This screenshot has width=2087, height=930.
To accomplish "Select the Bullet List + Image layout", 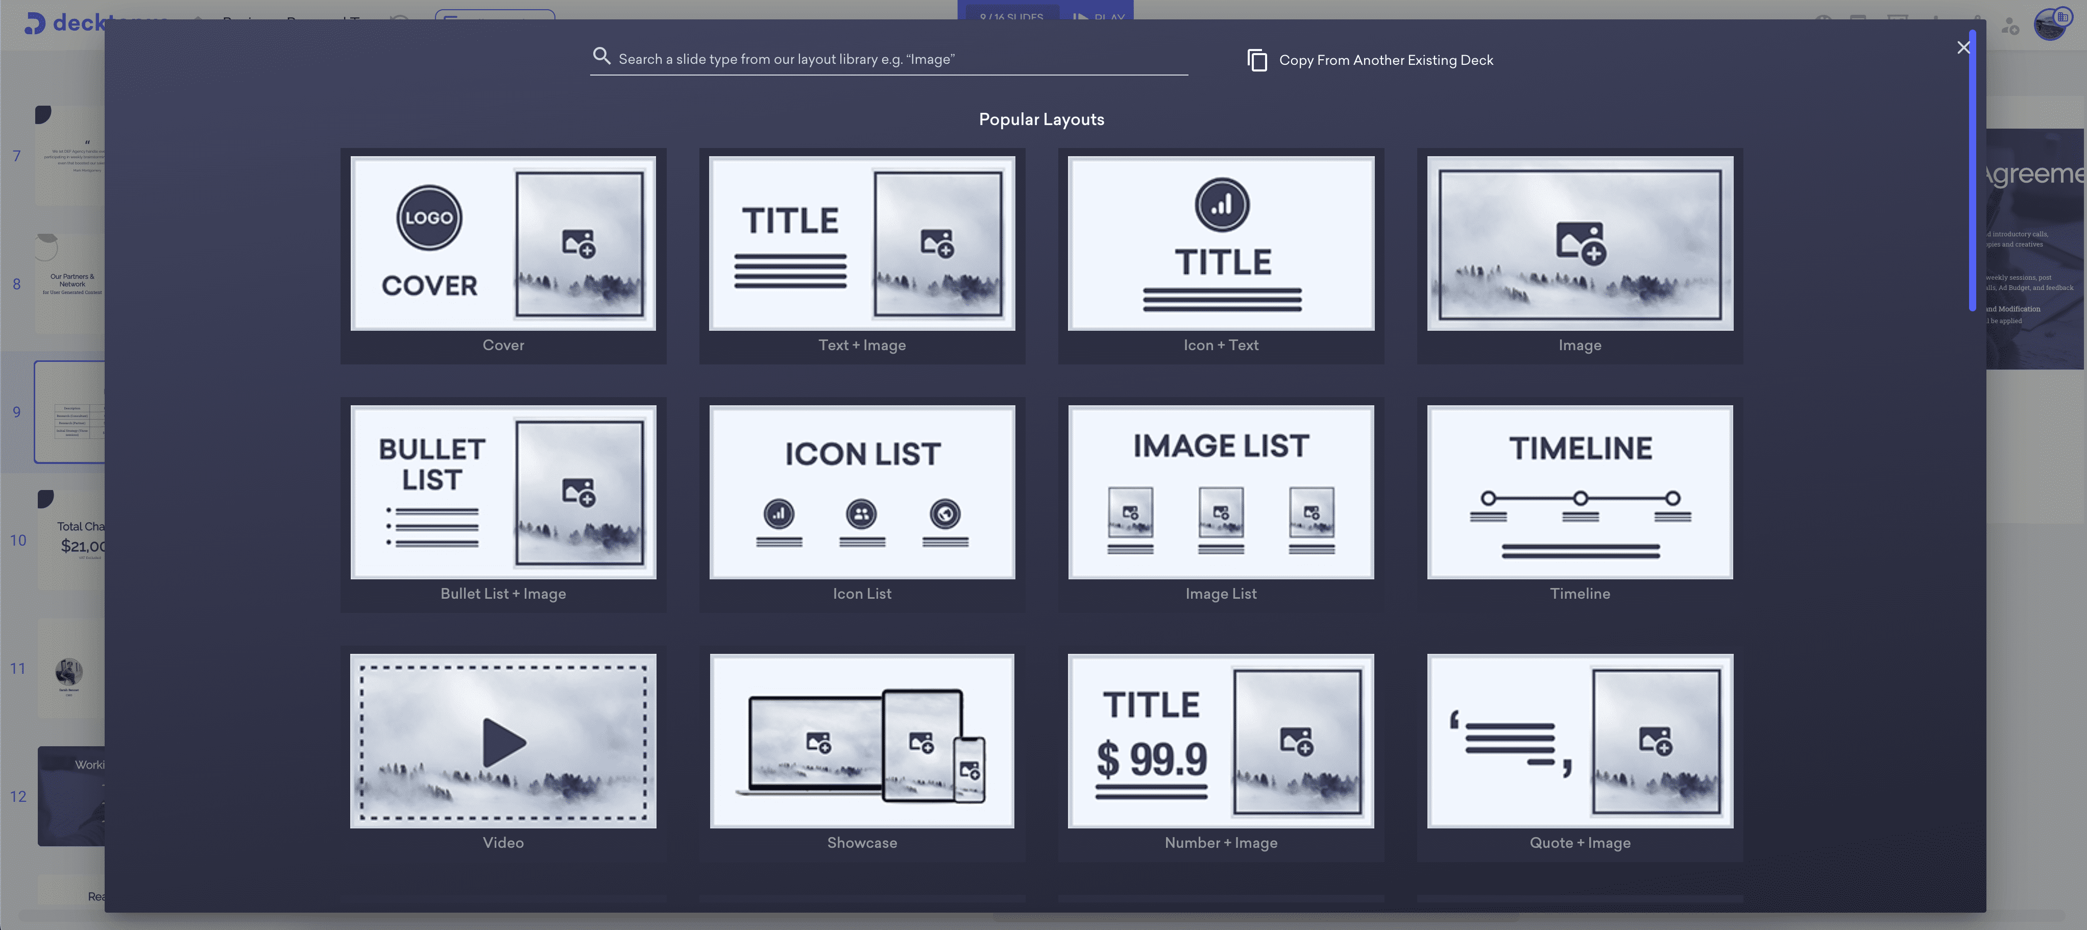I will (x=503, y=492).
